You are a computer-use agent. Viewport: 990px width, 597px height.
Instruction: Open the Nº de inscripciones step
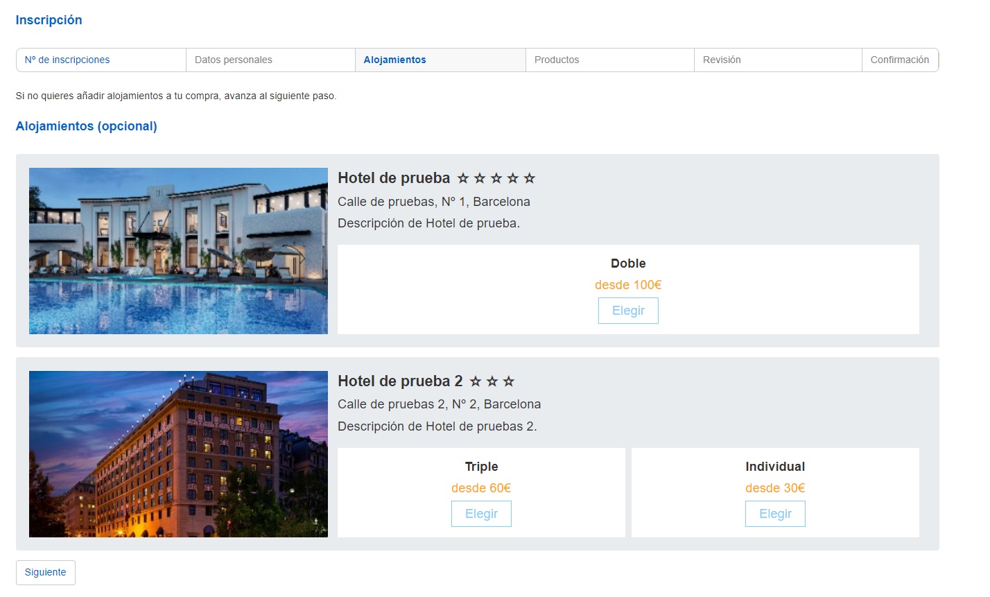point(67,60)
